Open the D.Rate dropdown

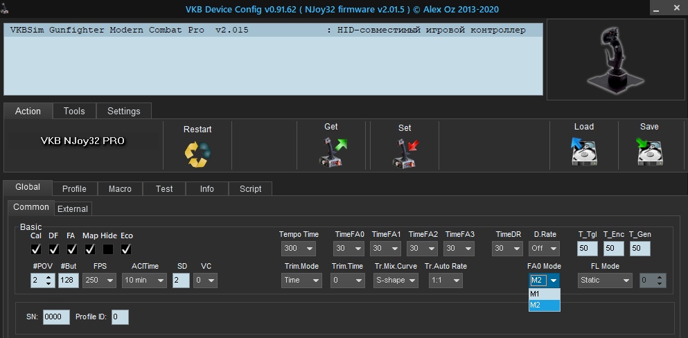[544, 249]
